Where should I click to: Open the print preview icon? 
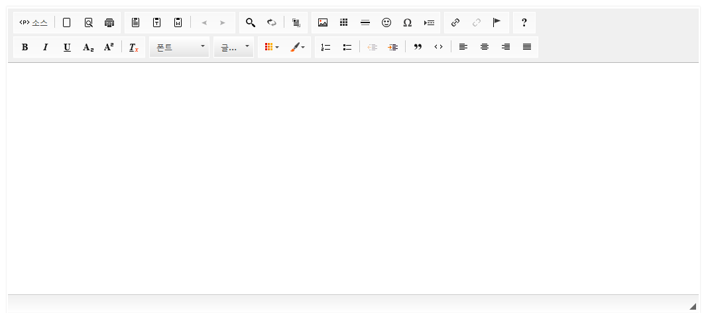88,22
